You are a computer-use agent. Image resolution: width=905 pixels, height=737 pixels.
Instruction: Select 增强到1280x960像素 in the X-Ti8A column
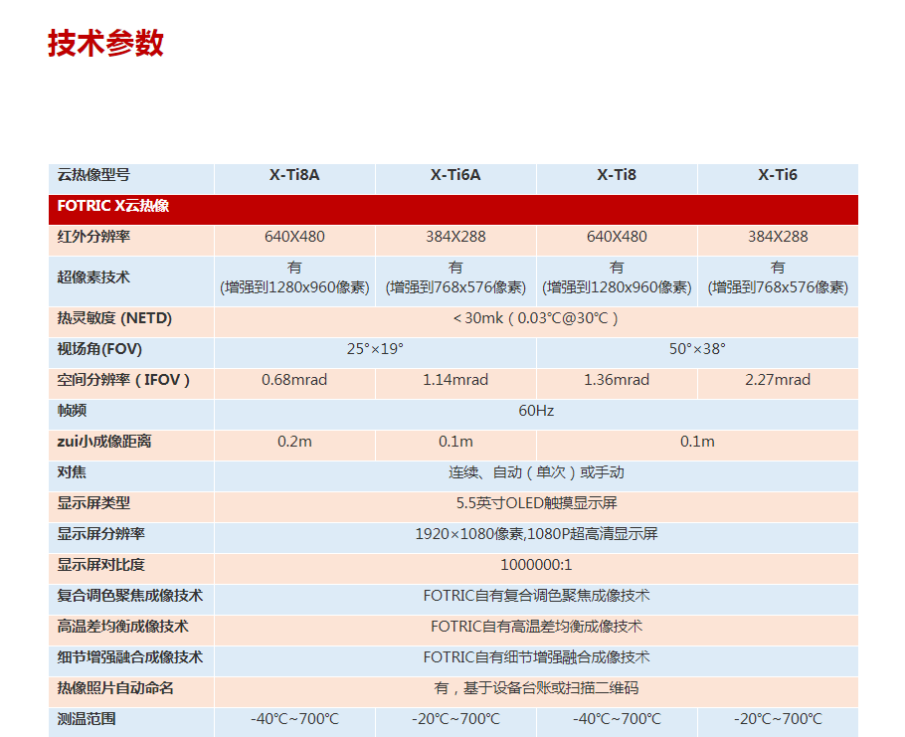(294, 287)
